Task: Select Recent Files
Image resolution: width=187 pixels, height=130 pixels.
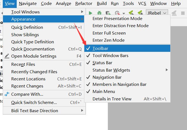Action: 44,64
